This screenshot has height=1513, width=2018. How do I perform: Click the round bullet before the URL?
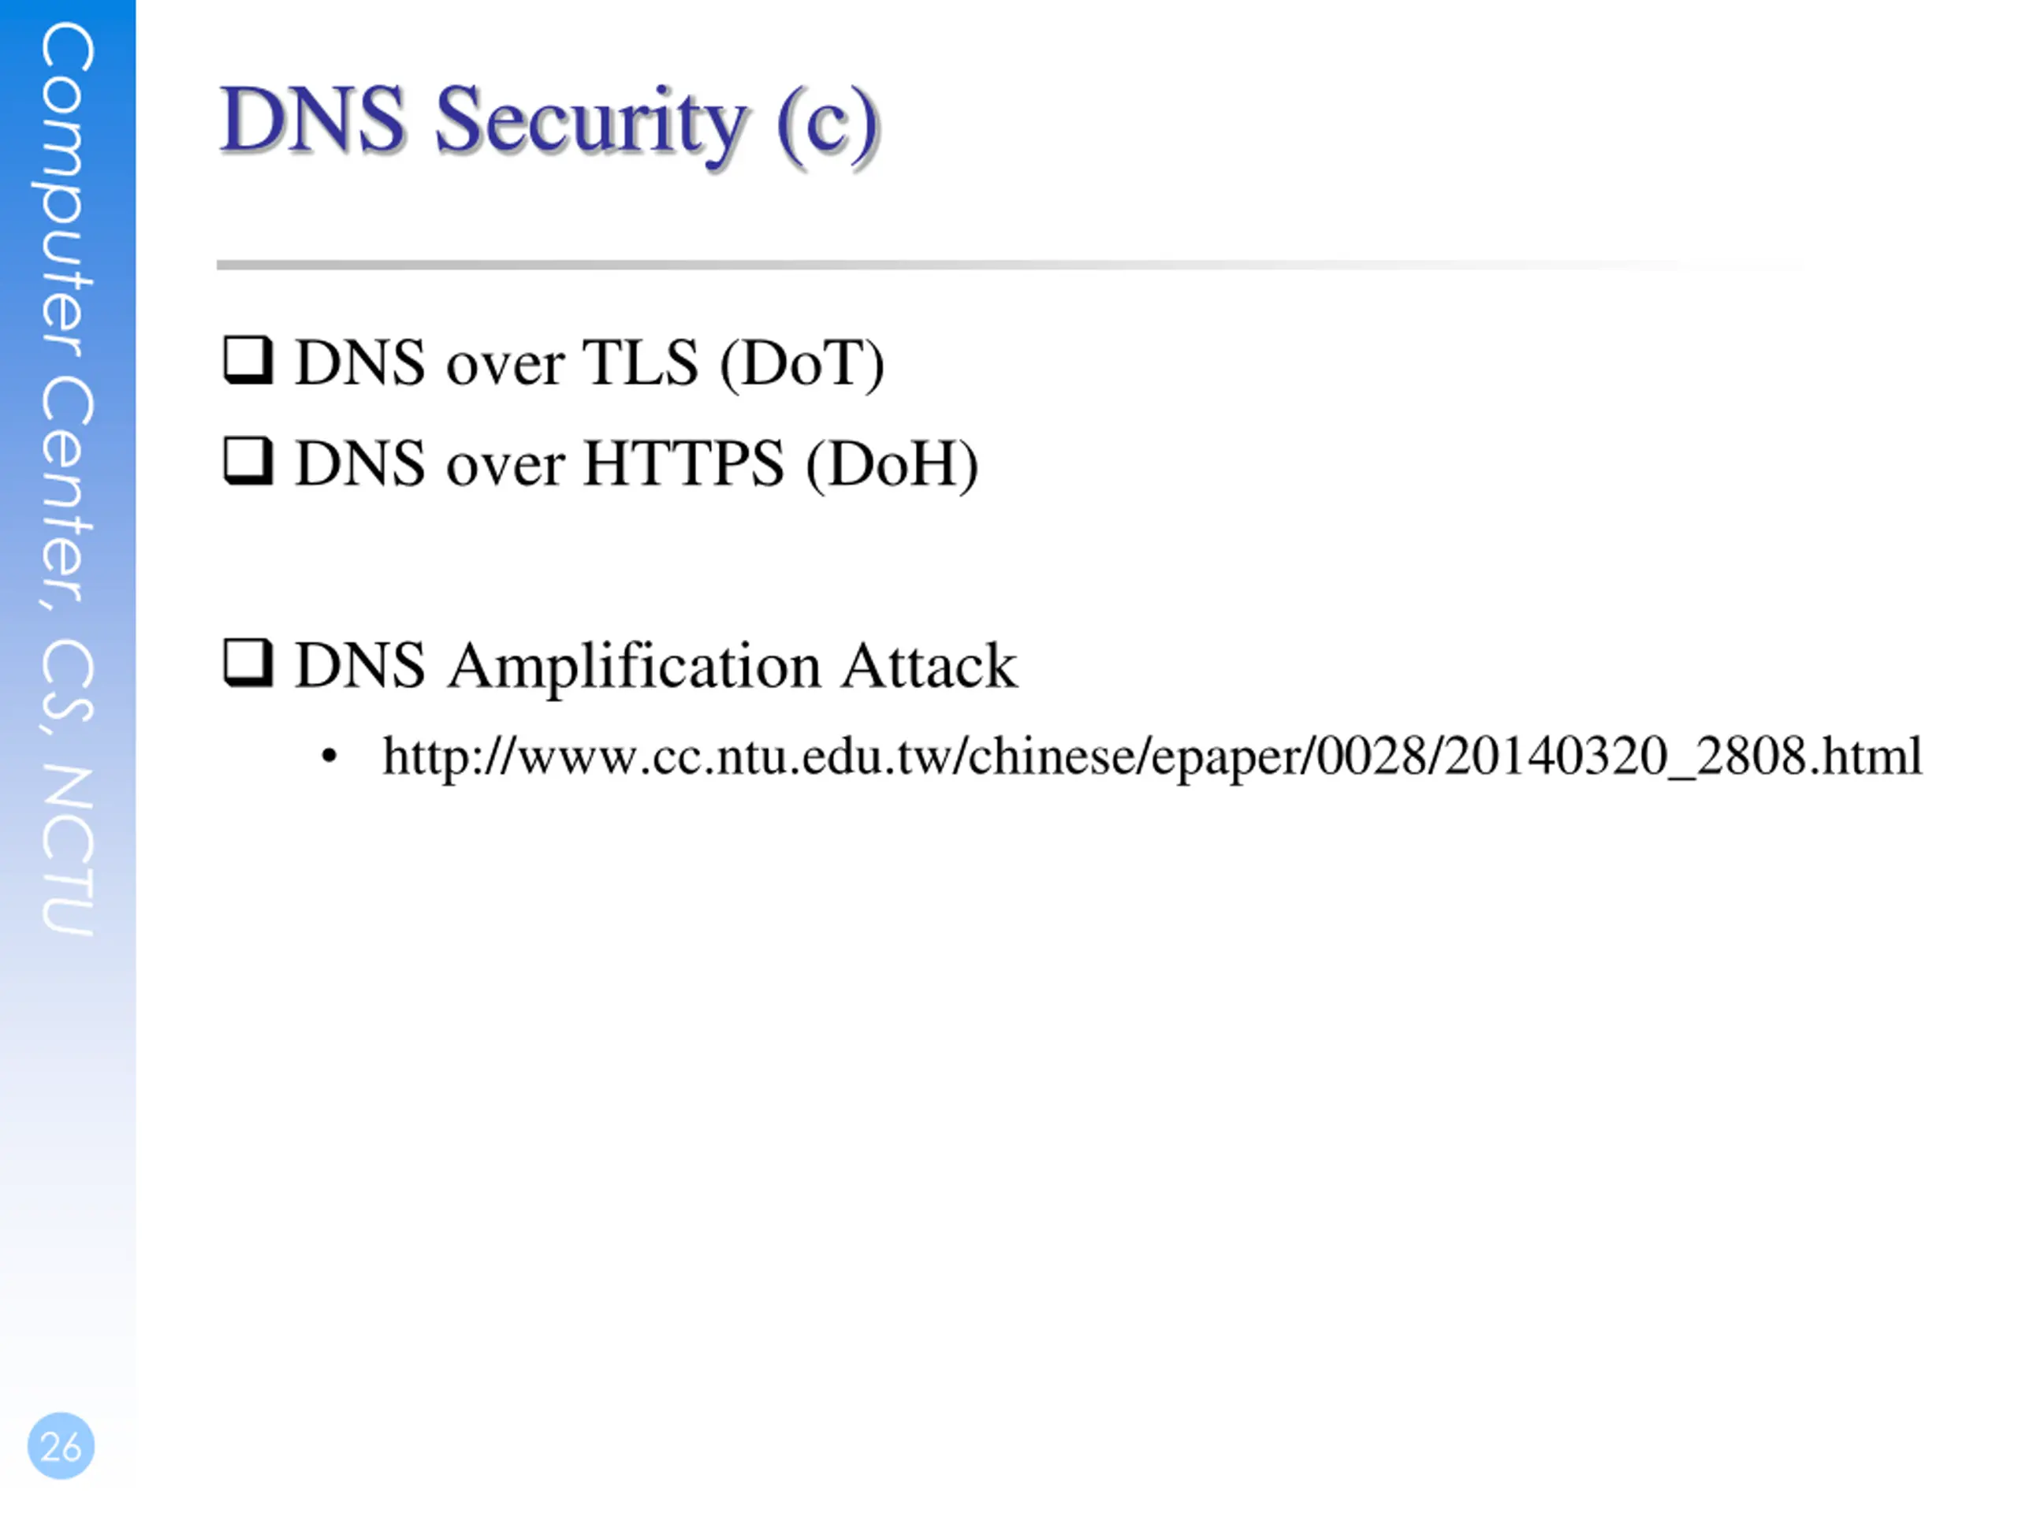click(x=330, y=757)
